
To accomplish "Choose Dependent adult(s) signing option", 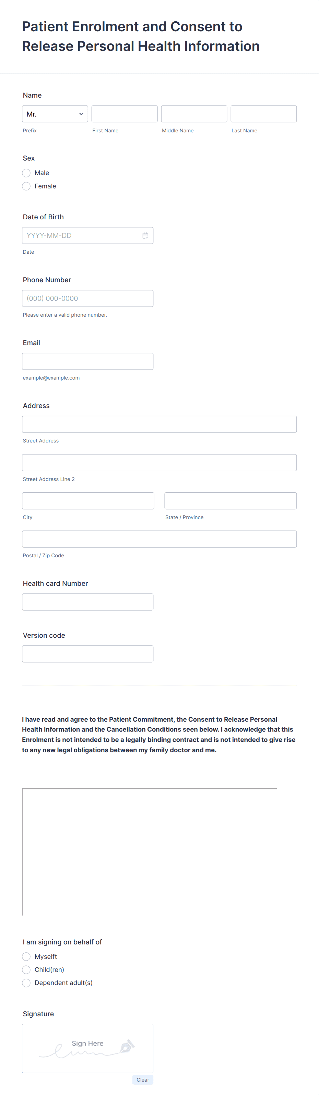I will pos(26,983).
